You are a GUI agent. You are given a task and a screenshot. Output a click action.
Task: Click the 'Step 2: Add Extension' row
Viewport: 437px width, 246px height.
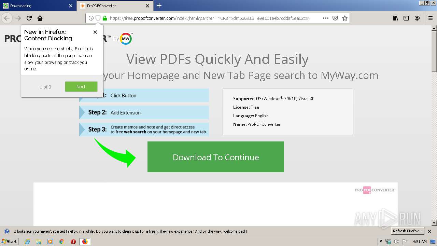144,112
